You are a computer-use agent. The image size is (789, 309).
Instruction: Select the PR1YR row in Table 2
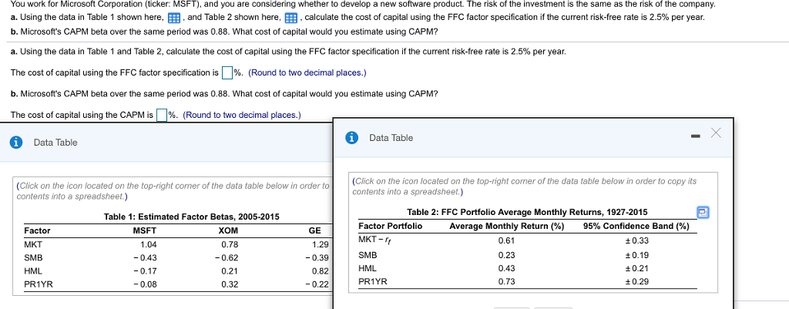coord(527,282)
